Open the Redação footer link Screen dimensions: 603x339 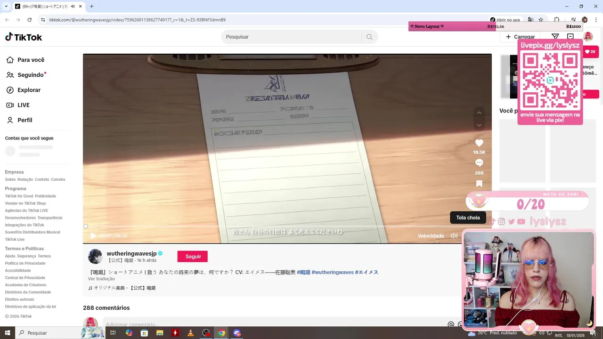pyautogui.click(x=25, y=179)
